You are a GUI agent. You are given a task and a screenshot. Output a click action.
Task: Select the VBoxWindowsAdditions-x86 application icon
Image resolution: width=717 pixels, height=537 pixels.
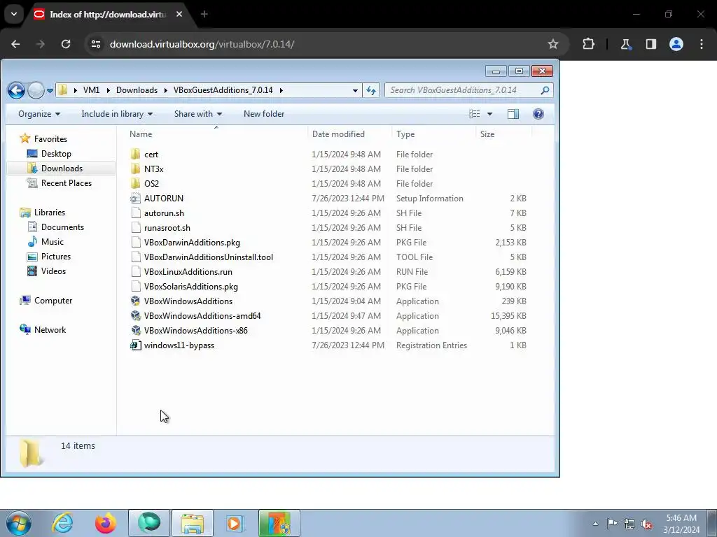[135, 330]
